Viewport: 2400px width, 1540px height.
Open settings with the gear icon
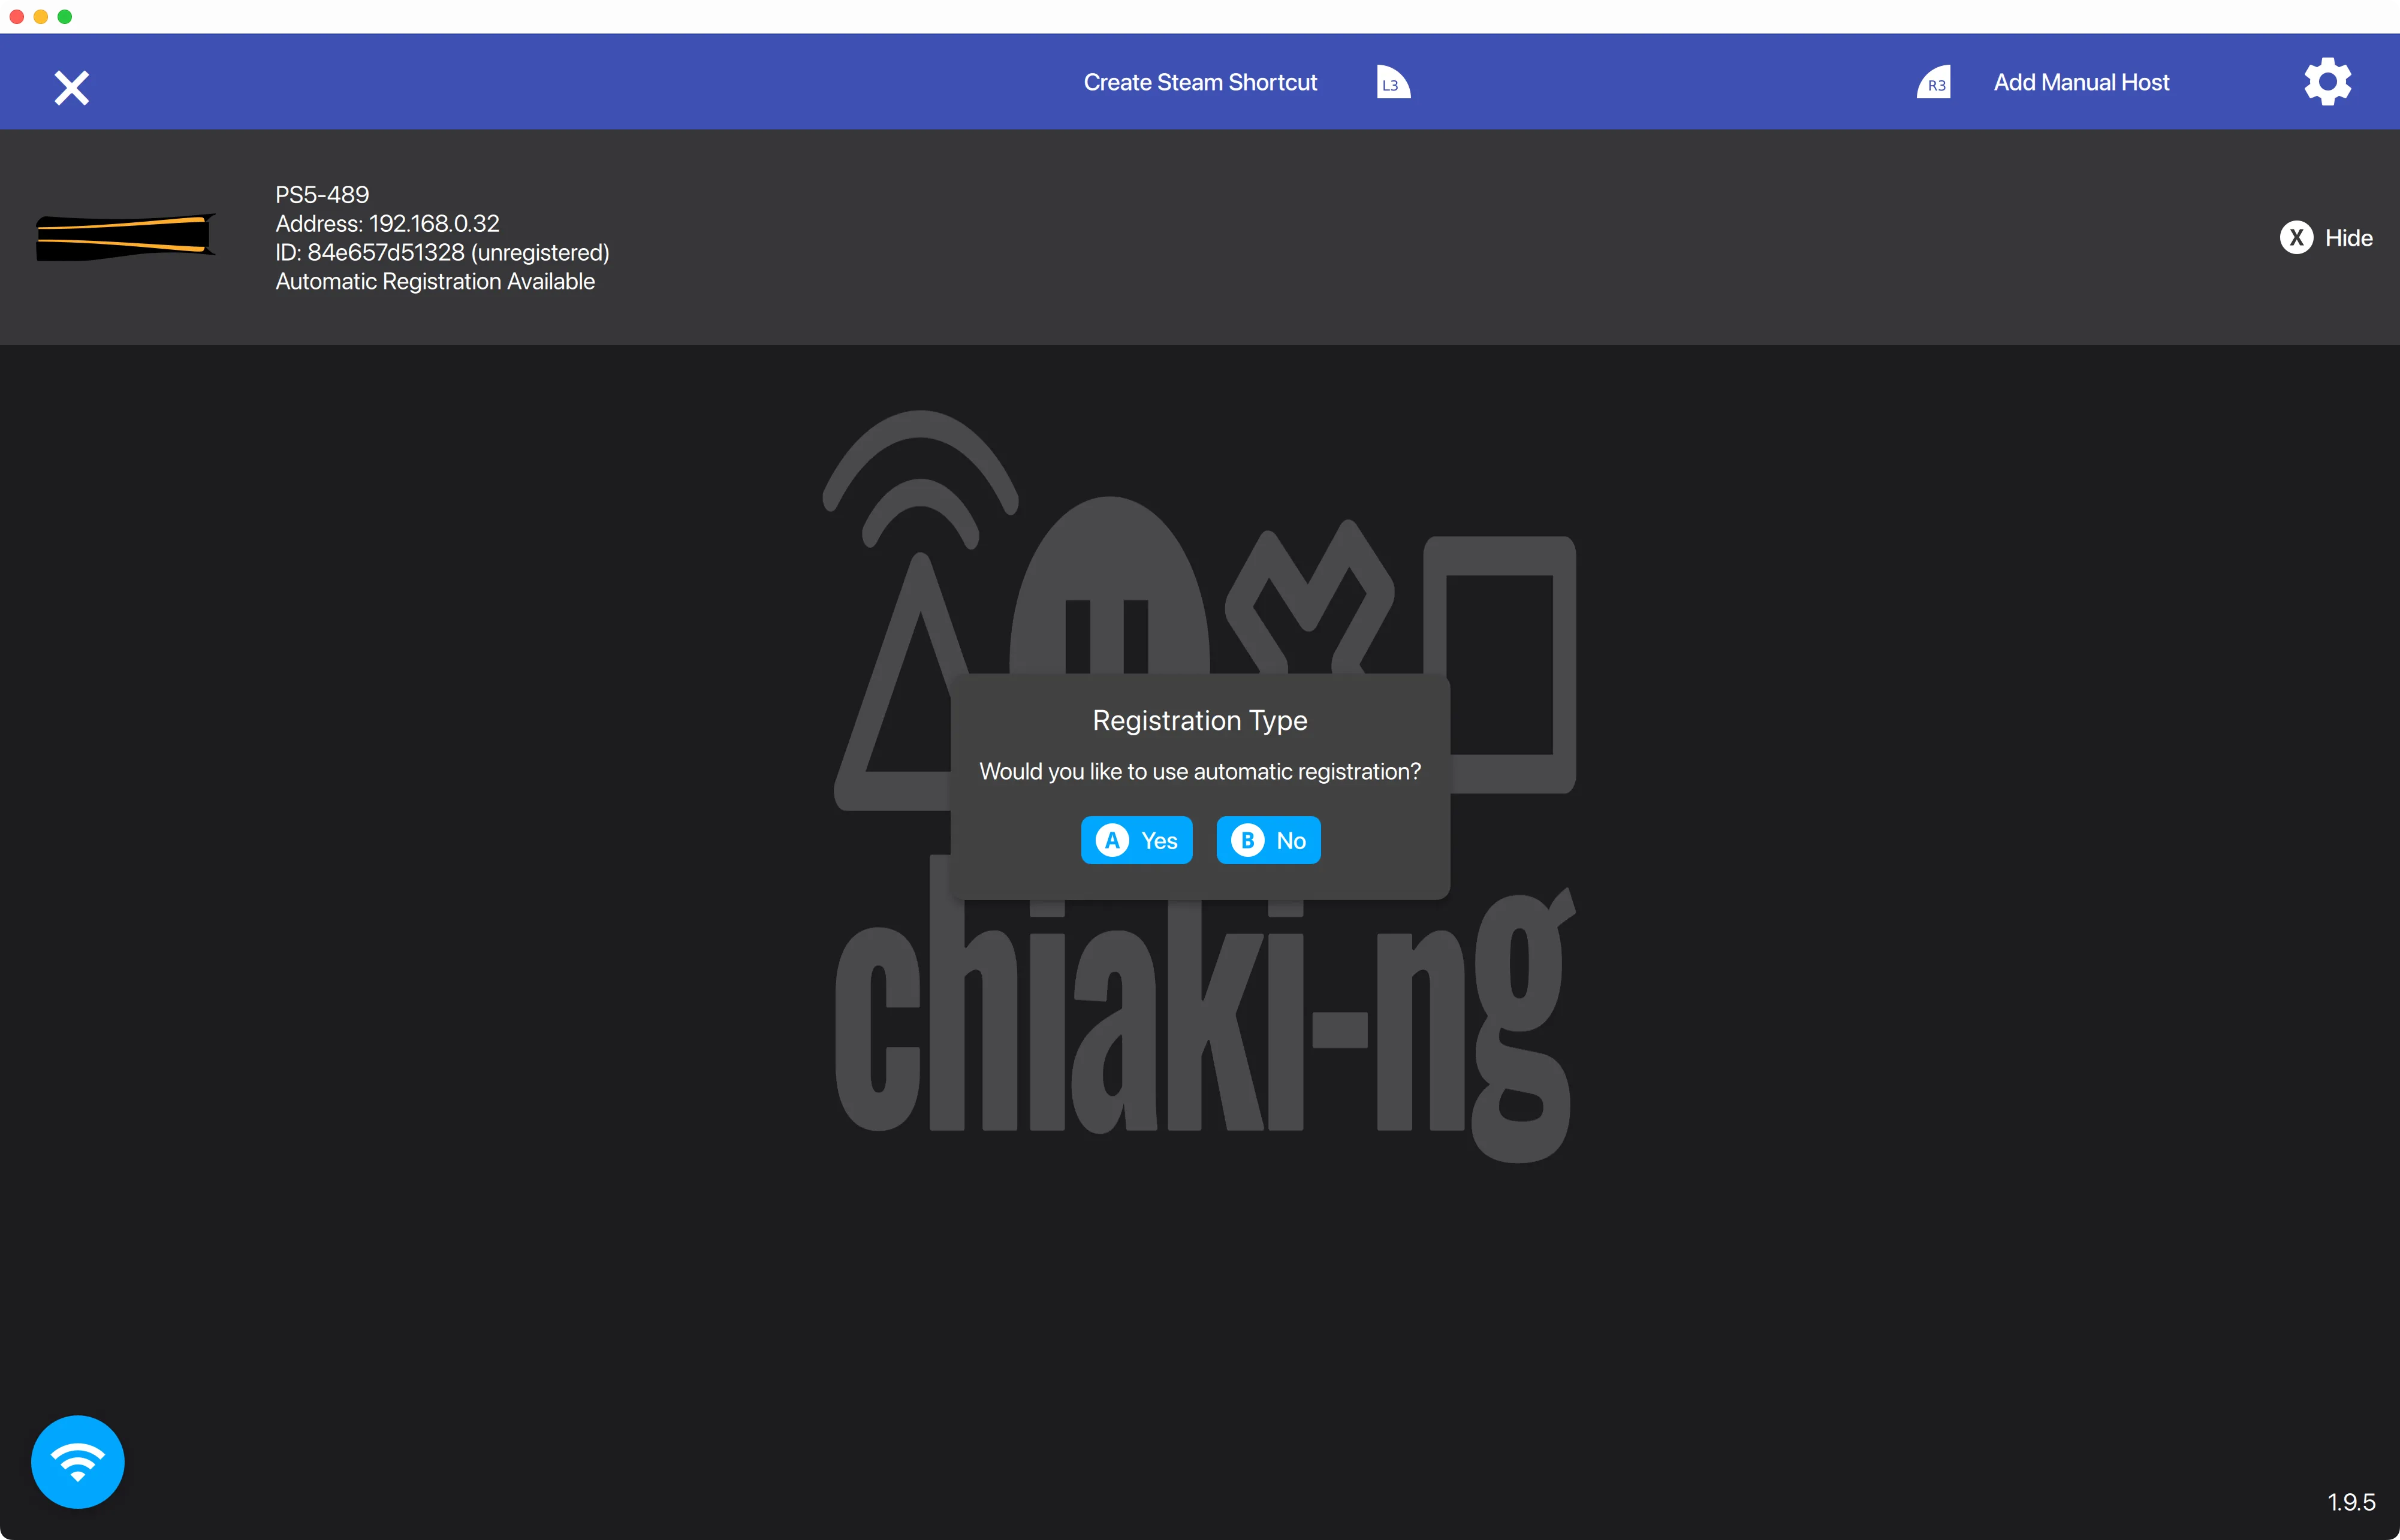(2327, 82)
